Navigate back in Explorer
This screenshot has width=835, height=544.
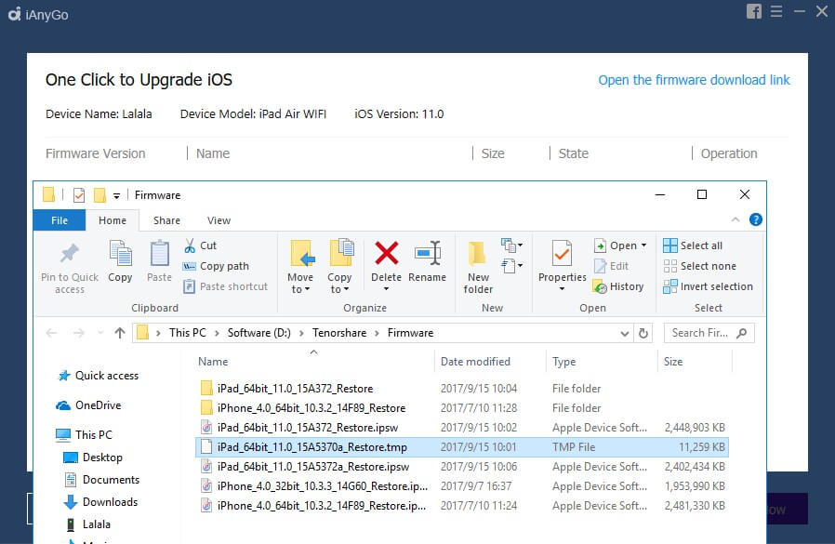tap(52, 333)
